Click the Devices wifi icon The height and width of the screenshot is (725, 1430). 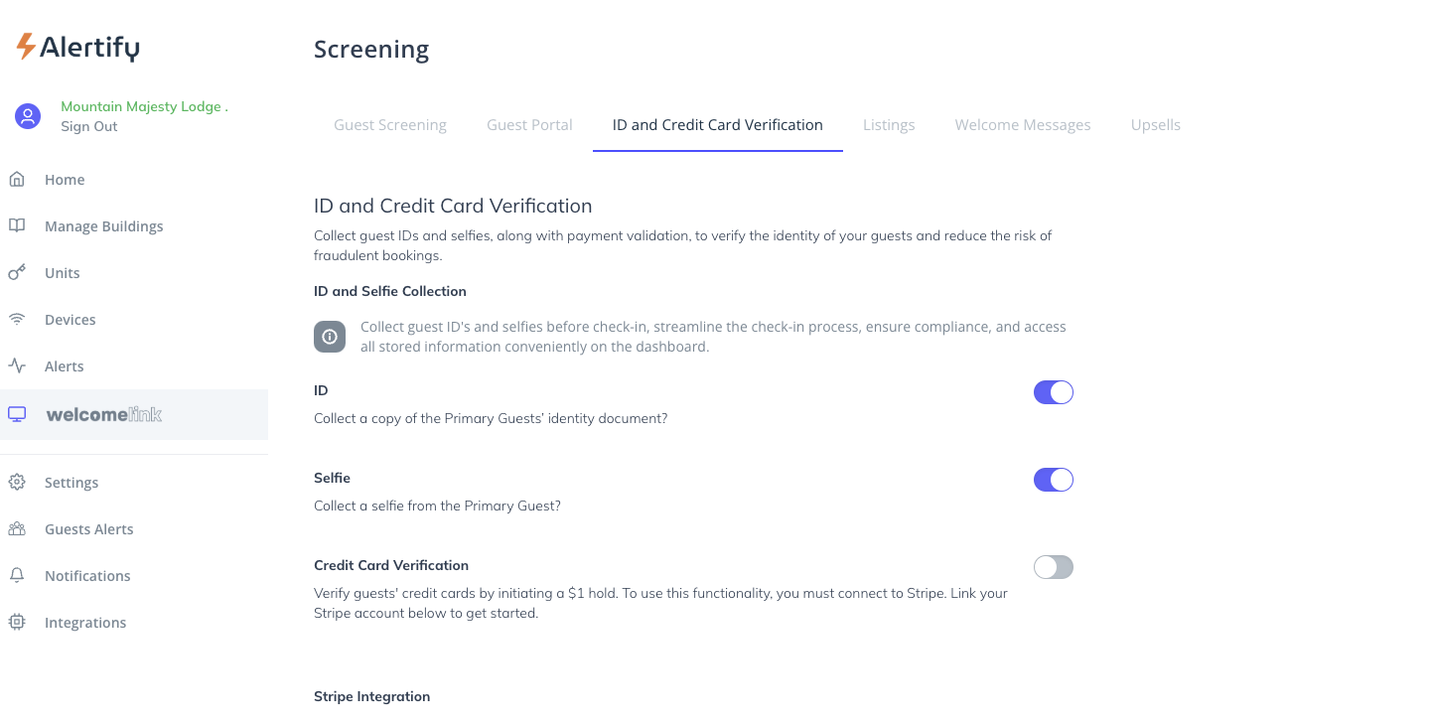pos(17,319)
